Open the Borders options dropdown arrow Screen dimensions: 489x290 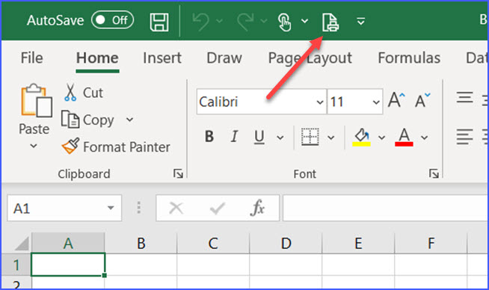pyautogui.click(x=331, y=138)
